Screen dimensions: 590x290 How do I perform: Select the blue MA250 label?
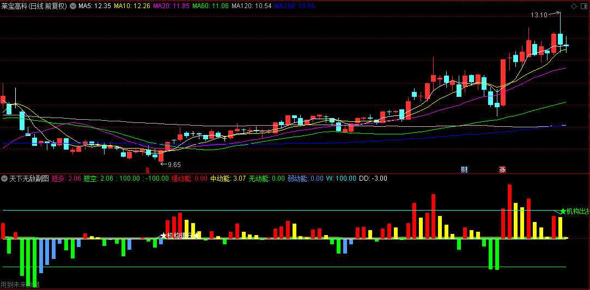(x=295, y=6)
